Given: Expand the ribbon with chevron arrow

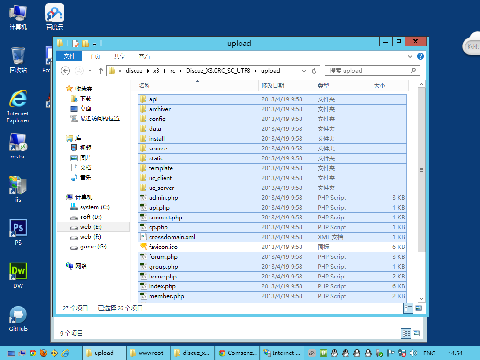Looking at the screenshot, I should coord(410,56).
